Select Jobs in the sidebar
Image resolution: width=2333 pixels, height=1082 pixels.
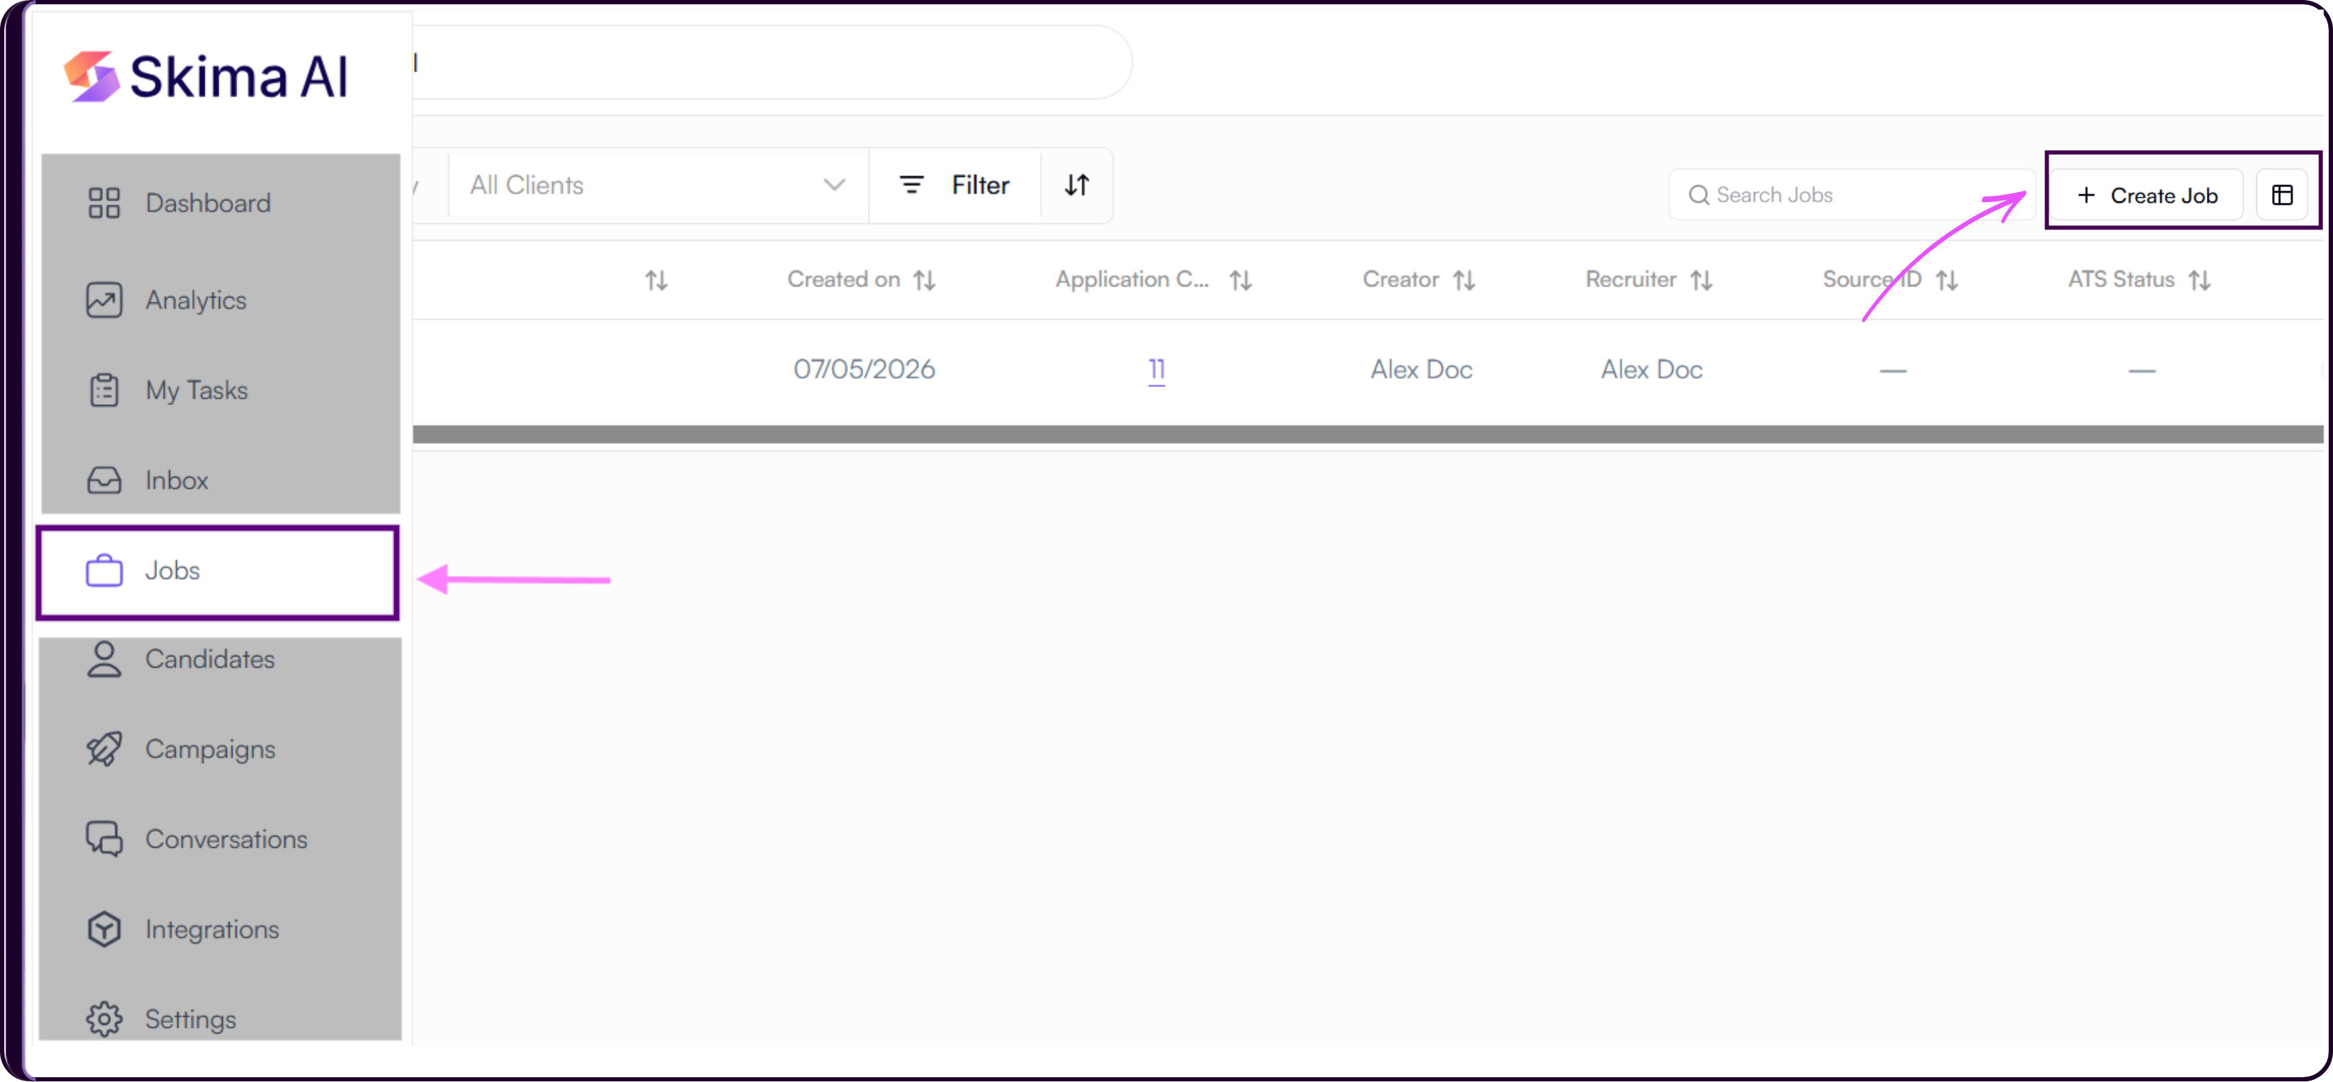pos(218,571)
